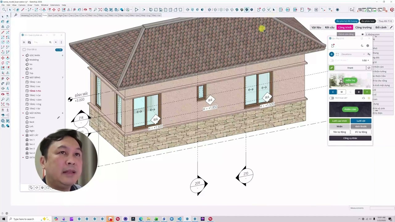Click the search icon in scene manager

pos(50,42)
